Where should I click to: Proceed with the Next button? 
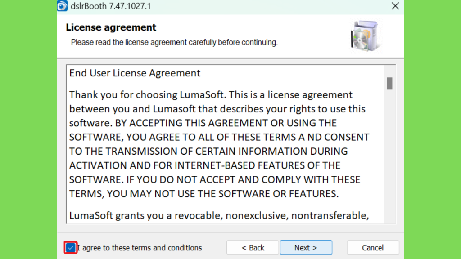point(306,248)
